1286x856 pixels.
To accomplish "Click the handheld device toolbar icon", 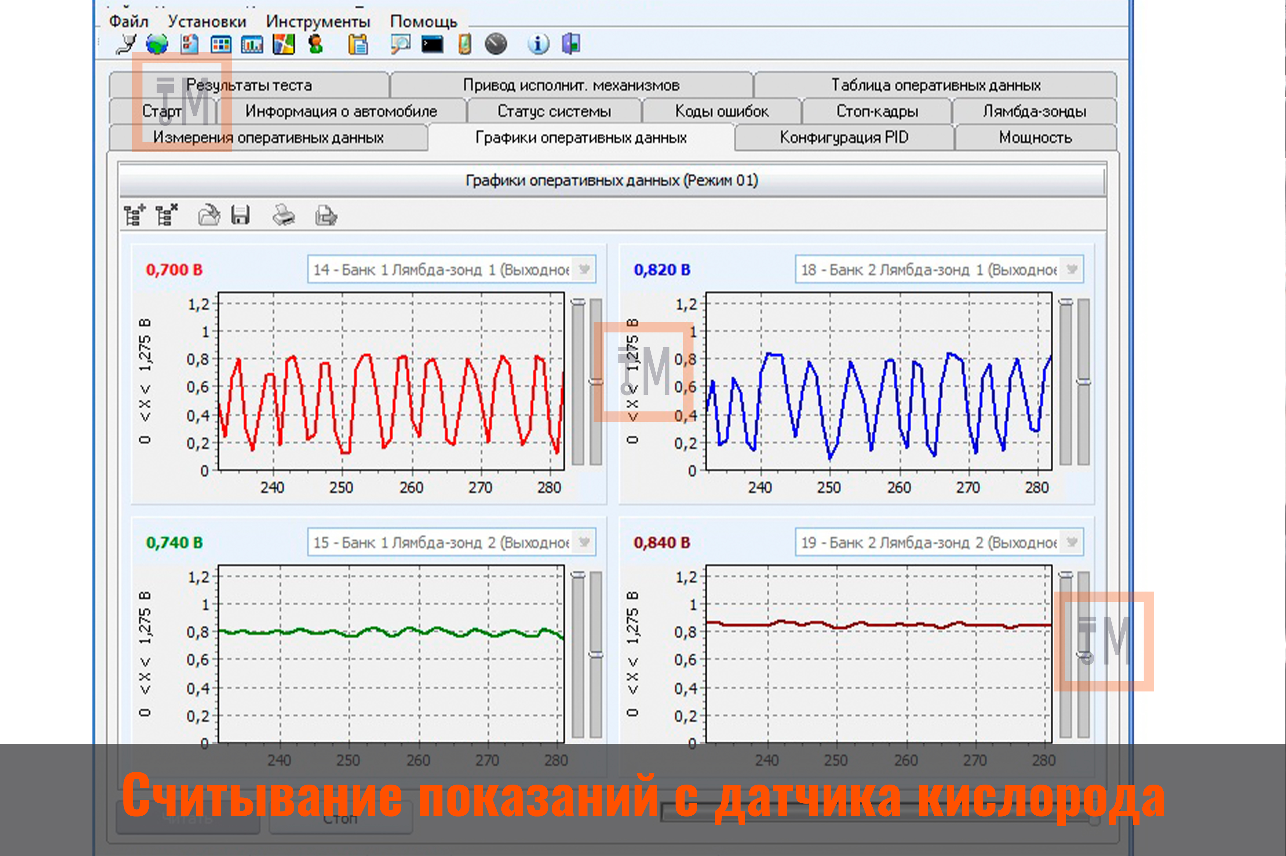I will point(465,44).
